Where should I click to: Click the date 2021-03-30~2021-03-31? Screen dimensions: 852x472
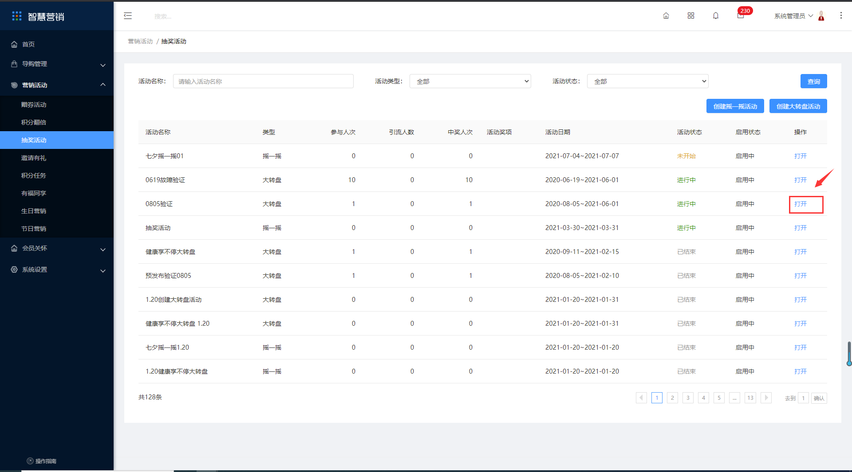click(x=582, y=228)
